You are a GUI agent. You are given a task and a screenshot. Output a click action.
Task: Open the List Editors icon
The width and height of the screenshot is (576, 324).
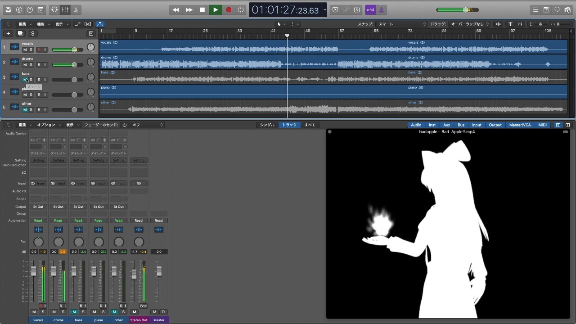[x=535, y=10]
